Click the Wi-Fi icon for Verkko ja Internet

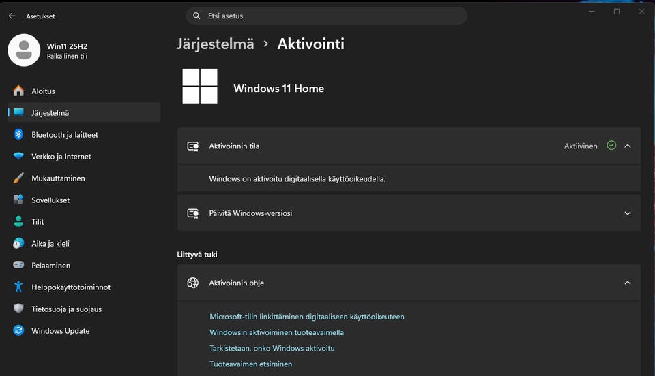pyautogui.click(x=18, y=156)
